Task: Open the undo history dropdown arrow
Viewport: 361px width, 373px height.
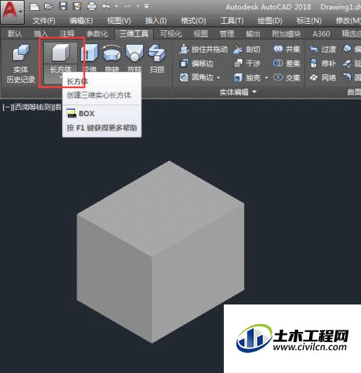Action: click(x=116, y=6)
